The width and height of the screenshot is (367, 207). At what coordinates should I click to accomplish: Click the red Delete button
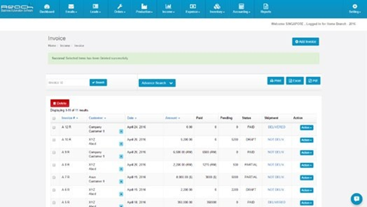point(59,103)
